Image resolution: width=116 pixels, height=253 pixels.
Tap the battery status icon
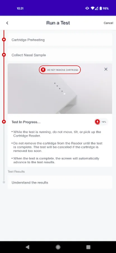pos(101,8)
